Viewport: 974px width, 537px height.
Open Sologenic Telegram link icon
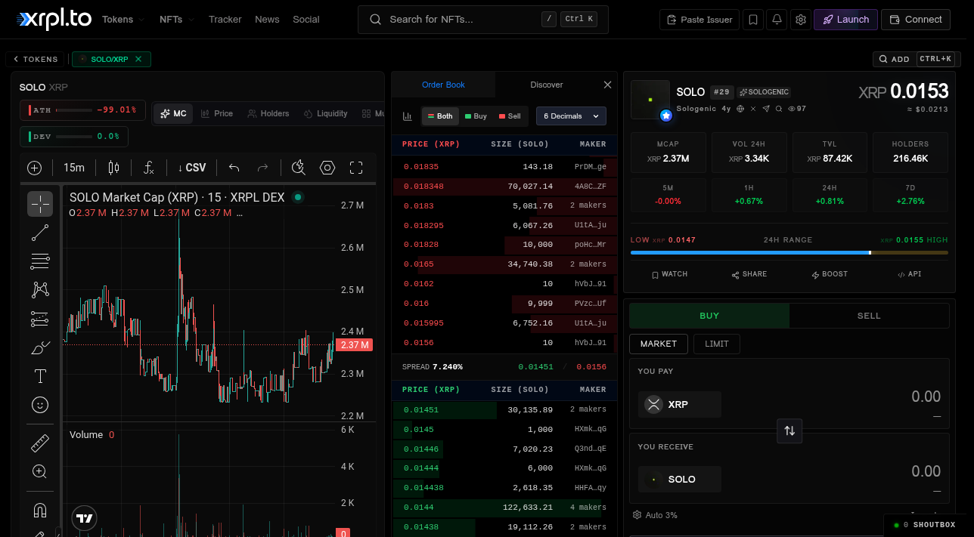[766, 109]
